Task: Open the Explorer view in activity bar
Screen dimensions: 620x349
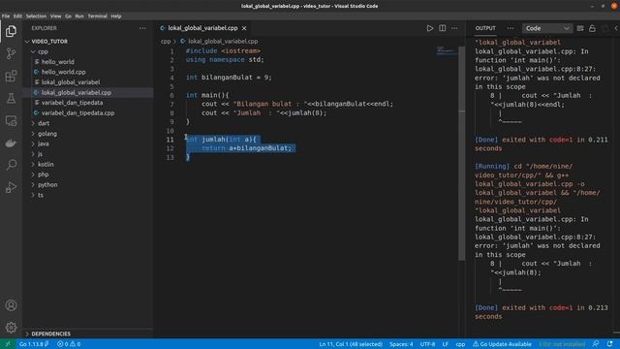Action: point(11,31)
